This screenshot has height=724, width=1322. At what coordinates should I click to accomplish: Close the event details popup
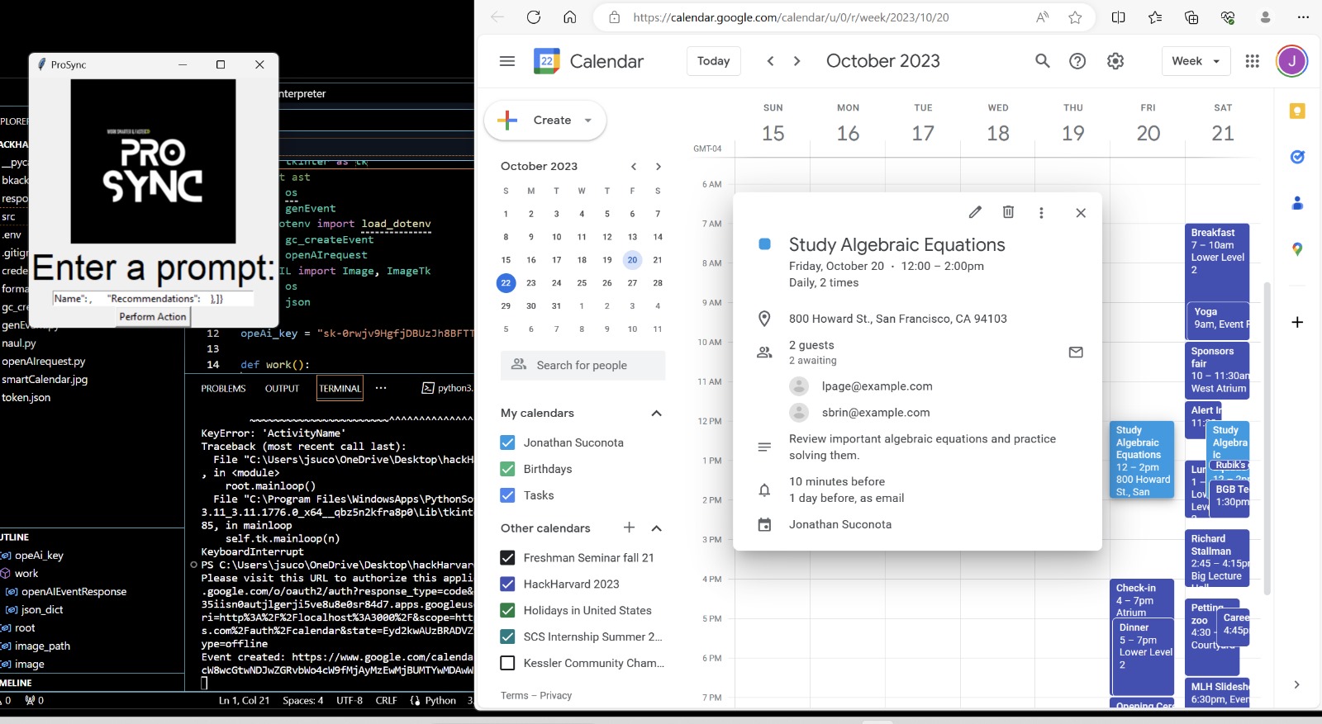click(1081, 212)
